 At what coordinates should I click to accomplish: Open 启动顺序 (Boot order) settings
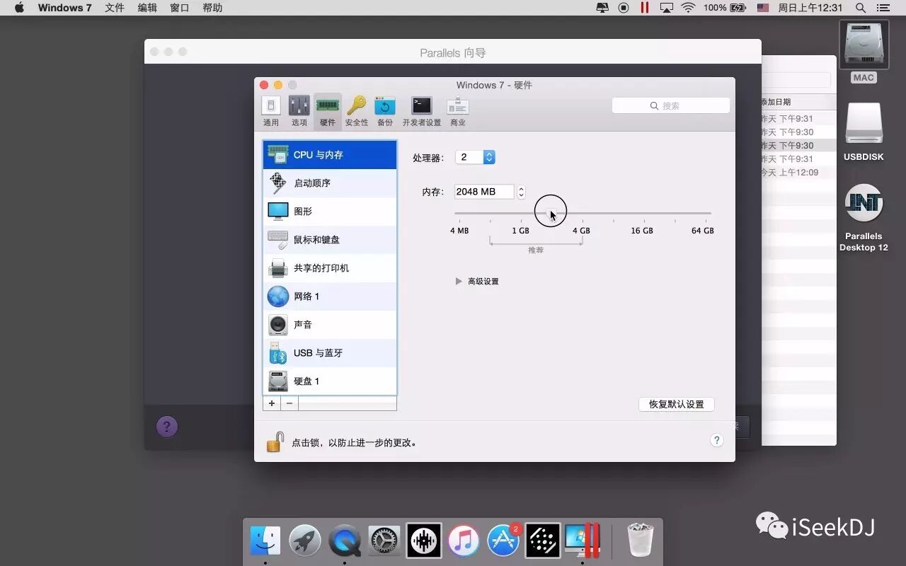330,183
